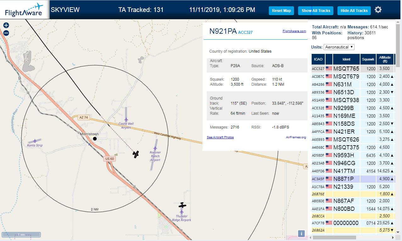Click Hide All Tracks button
Image resolution: width=402 pixels, height=241 pixels.
354,10
